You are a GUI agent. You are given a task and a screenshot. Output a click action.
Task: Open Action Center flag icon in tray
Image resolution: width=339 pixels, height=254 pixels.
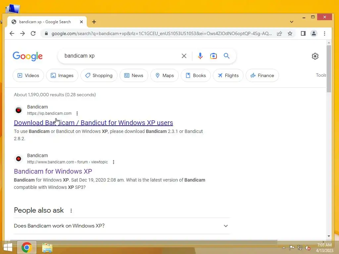coord(292,247)
